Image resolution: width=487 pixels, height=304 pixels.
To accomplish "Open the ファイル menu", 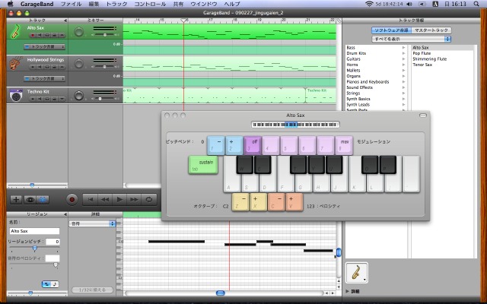I will (x=71, y=4).
